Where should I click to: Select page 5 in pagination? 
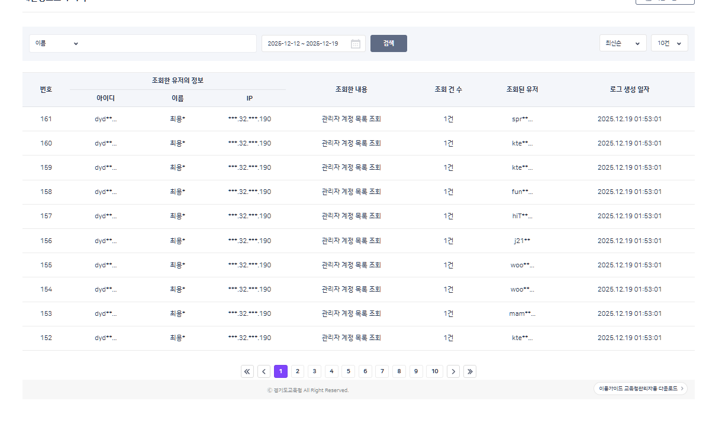349,371
